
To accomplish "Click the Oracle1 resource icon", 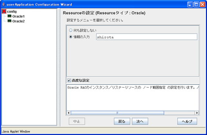I will tap(9, 16).
